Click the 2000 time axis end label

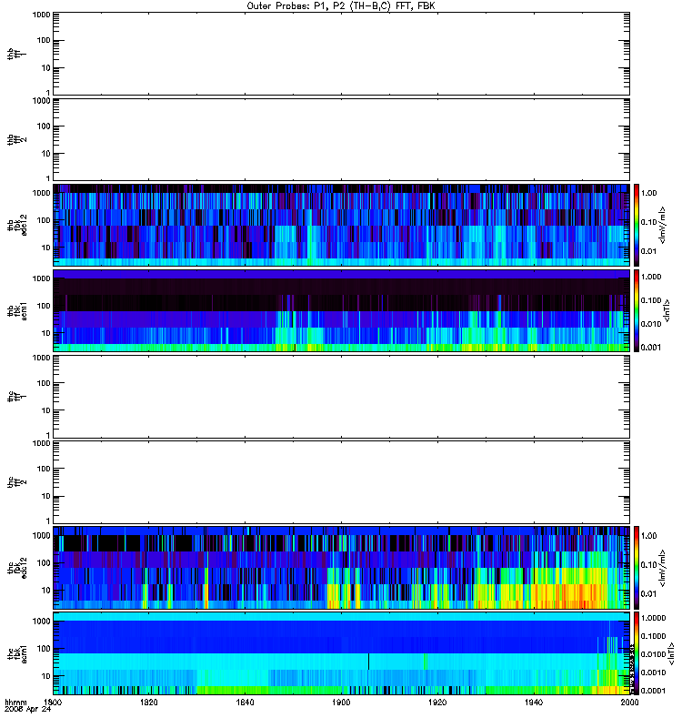[629, 703]
